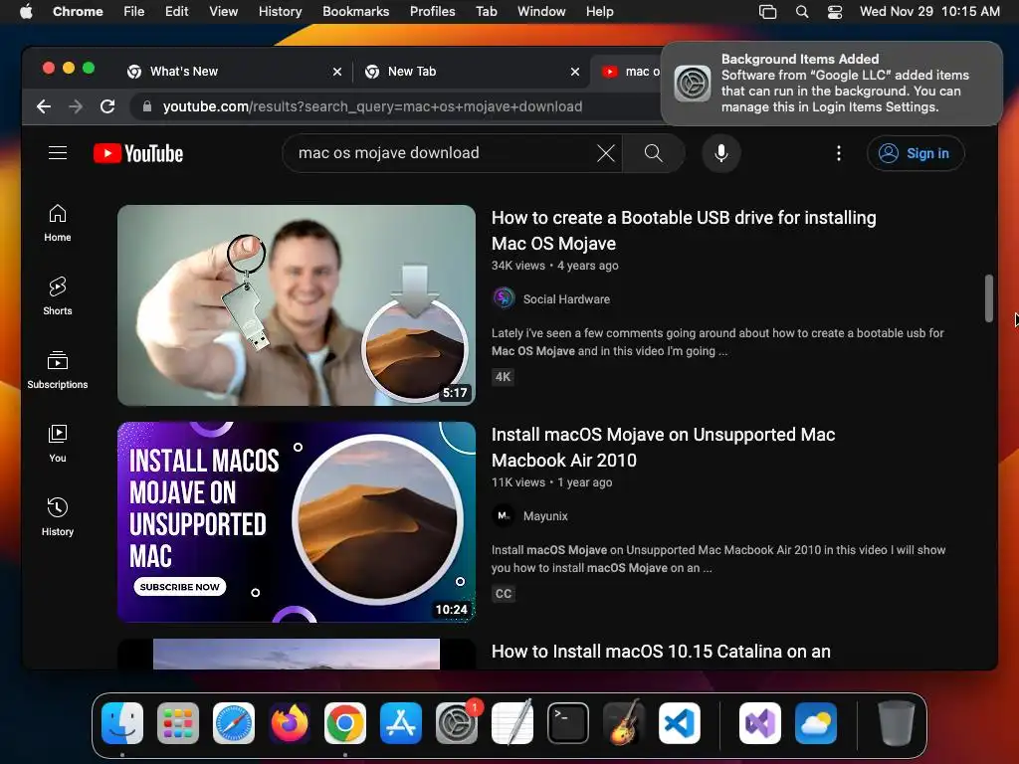The width and height of the screenshot is (1019, 764).
Task: Launch Visual Studio Code from the Dock
Action: pyautogui.click(x=679, y=723)
